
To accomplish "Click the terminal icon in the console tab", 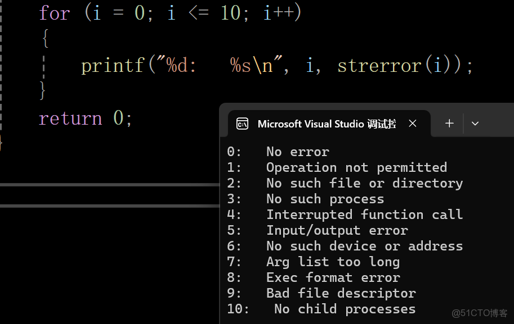I will (243, 124).
